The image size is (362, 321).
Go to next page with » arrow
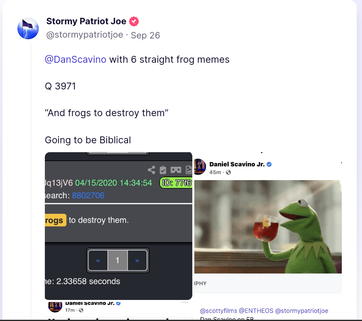137,260
